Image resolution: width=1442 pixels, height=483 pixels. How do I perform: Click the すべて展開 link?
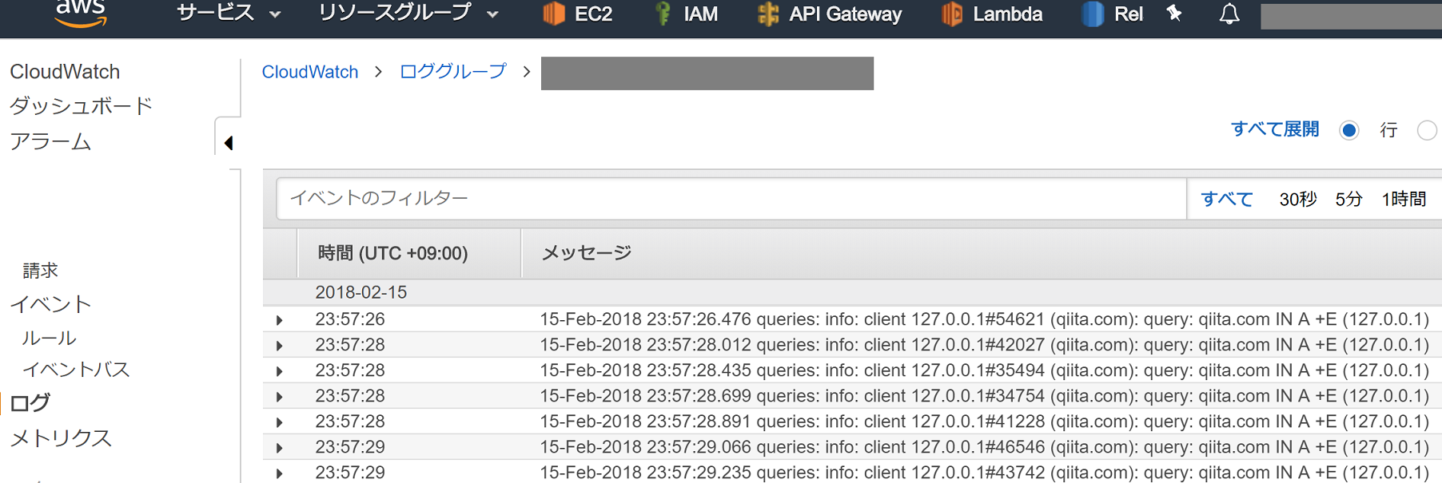1275,129
